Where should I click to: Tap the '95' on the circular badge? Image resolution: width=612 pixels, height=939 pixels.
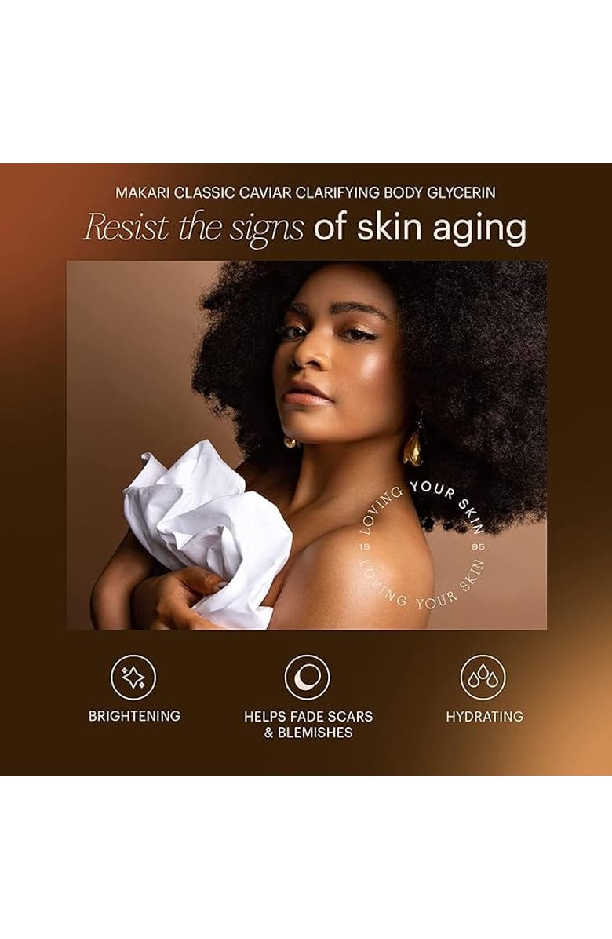[x=478, y=546]
